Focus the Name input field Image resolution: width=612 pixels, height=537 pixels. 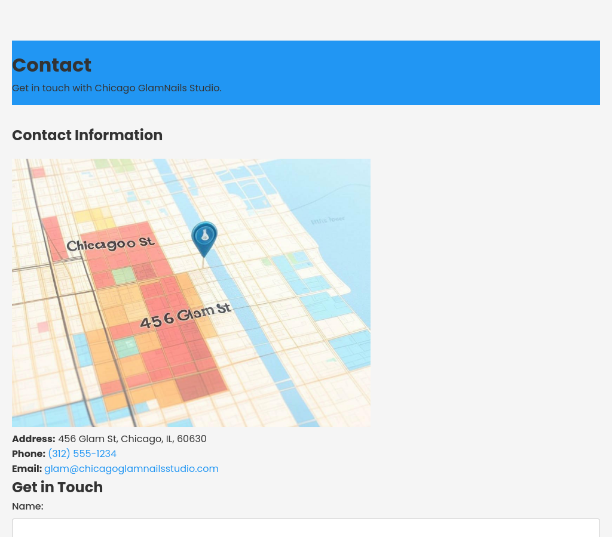coord(305,528)
